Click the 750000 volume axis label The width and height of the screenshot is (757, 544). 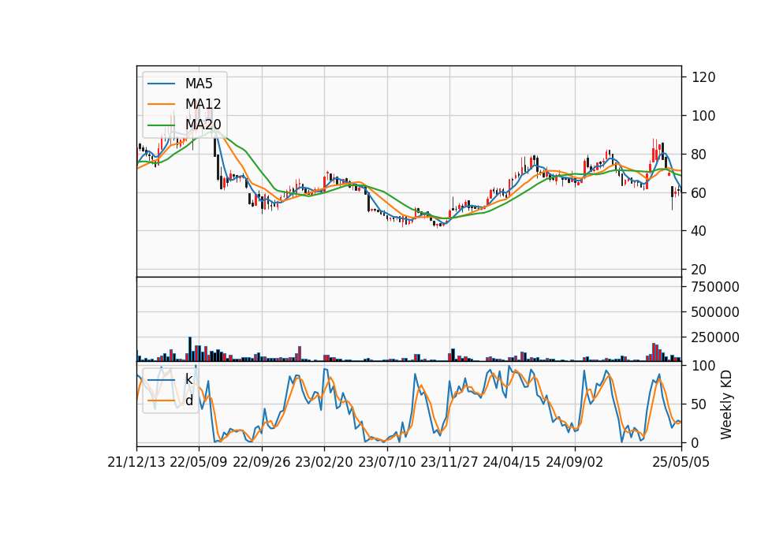tap(715, 287)
